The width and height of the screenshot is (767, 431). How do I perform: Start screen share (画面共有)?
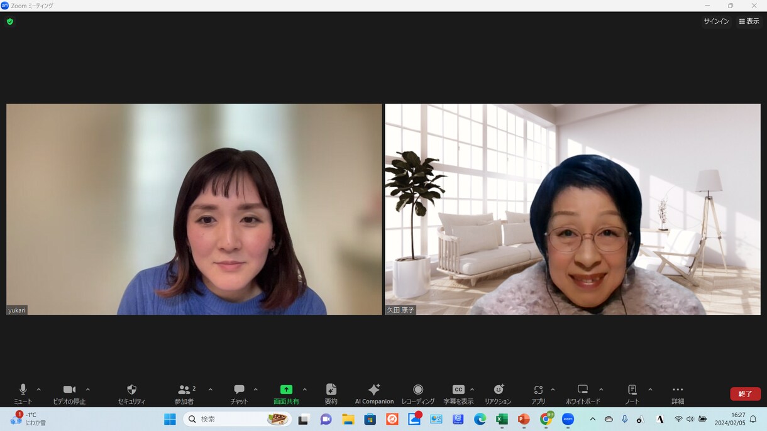click(x=286, y=394)
